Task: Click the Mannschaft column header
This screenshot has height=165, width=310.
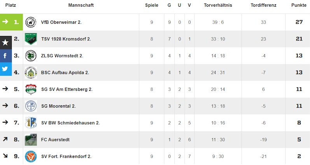Action: pos(81,5)
